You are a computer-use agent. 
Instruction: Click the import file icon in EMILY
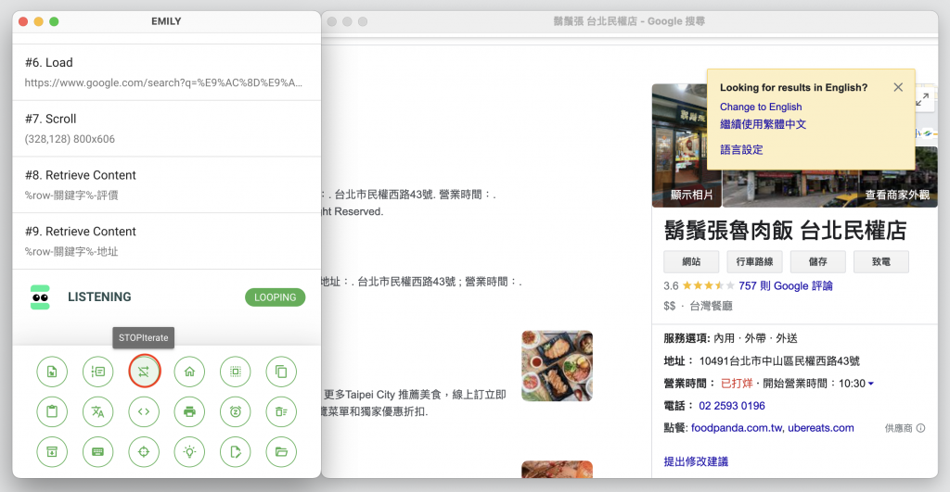pyautogui.click(x=52, y=372)
